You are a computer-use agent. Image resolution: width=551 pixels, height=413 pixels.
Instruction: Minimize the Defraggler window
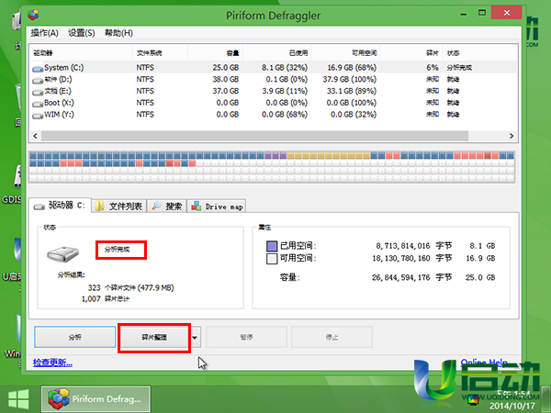pyautogui.click(x=464, y=14)
